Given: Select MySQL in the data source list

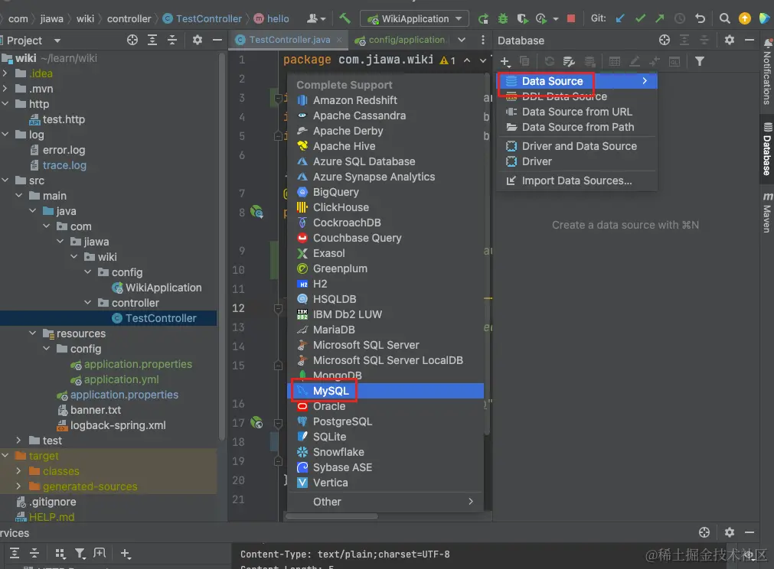Looking at the screenshot, I should tap(386, 391).
